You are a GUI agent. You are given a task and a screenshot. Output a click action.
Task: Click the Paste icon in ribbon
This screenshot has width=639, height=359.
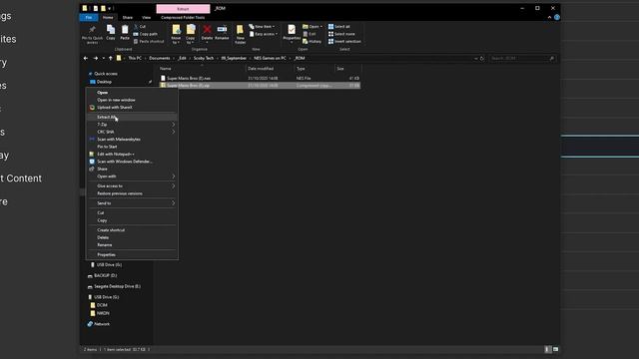pyautogui.click(x=125, y=29)
